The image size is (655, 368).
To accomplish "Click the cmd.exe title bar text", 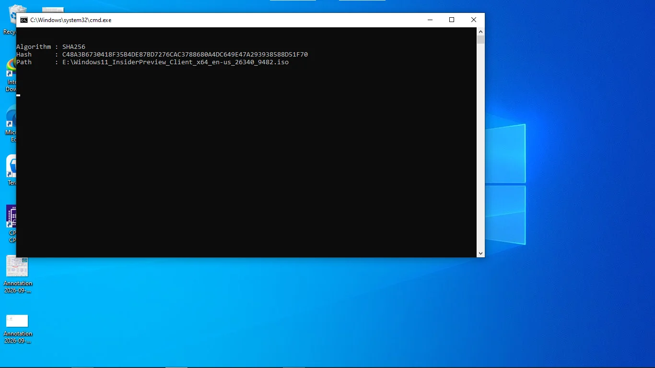I will 71,20.
